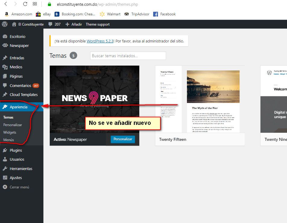Open the Ajustes menu label
The image size is (287, 223).
16,178
